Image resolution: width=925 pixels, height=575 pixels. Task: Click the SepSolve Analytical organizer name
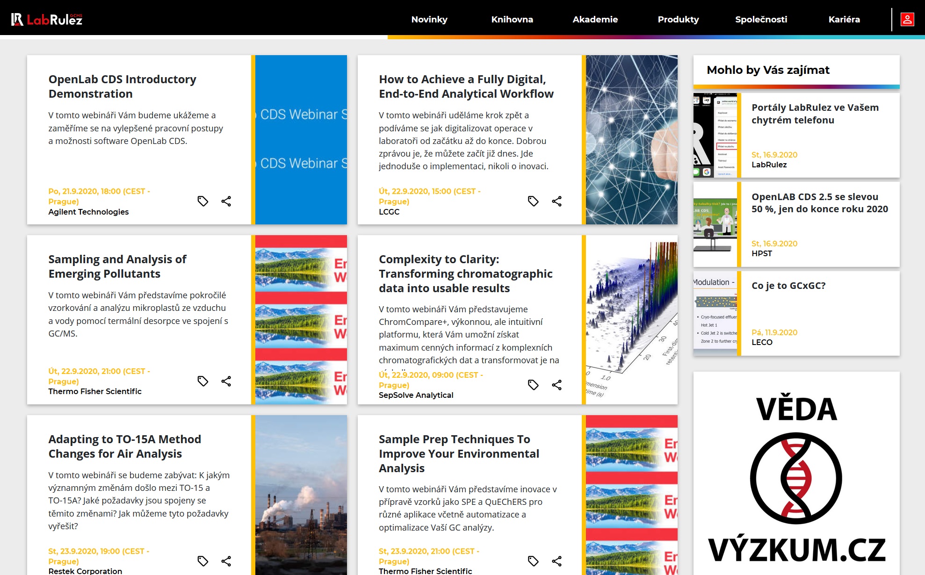pos(416,395)
